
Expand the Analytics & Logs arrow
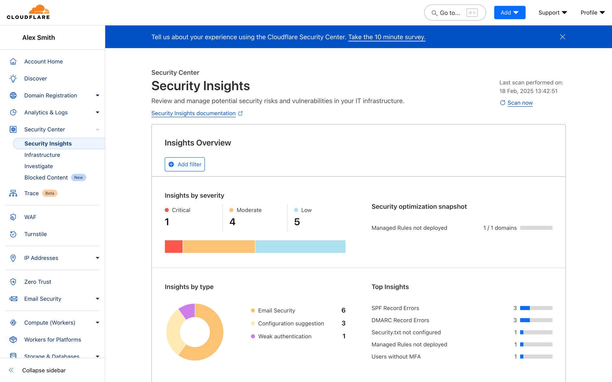click(98, 112)
